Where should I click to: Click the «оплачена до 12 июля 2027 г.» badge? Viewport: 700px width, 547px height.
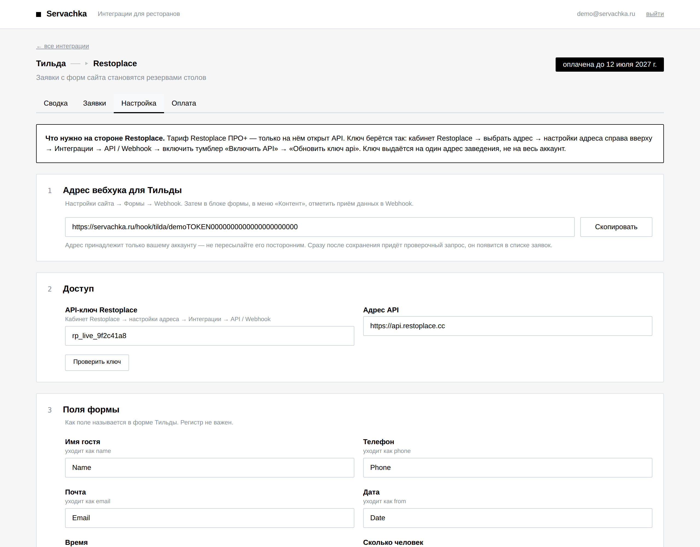pyautogui.click(x=609, y=65)
